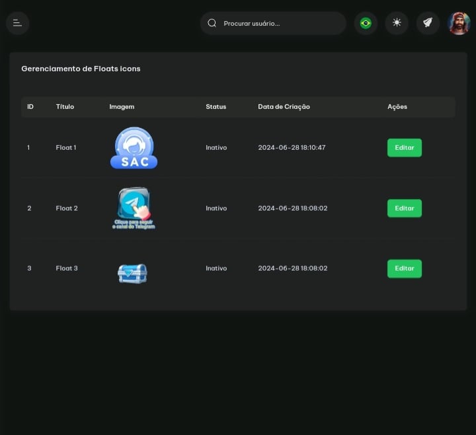This screenshot has height=435, width=476.
Task: Click the Inativo status of Float 1
Action: coord(216,148)
